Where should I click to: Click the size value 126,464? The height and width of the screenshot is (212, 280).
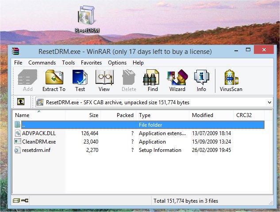point(90,133)
